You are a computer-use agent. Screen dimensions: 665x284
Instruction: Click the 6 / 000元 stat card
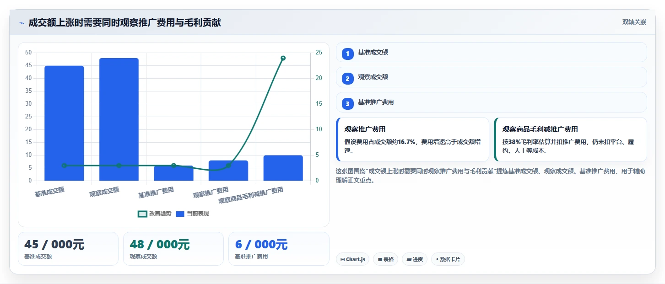tap(279, 249)
